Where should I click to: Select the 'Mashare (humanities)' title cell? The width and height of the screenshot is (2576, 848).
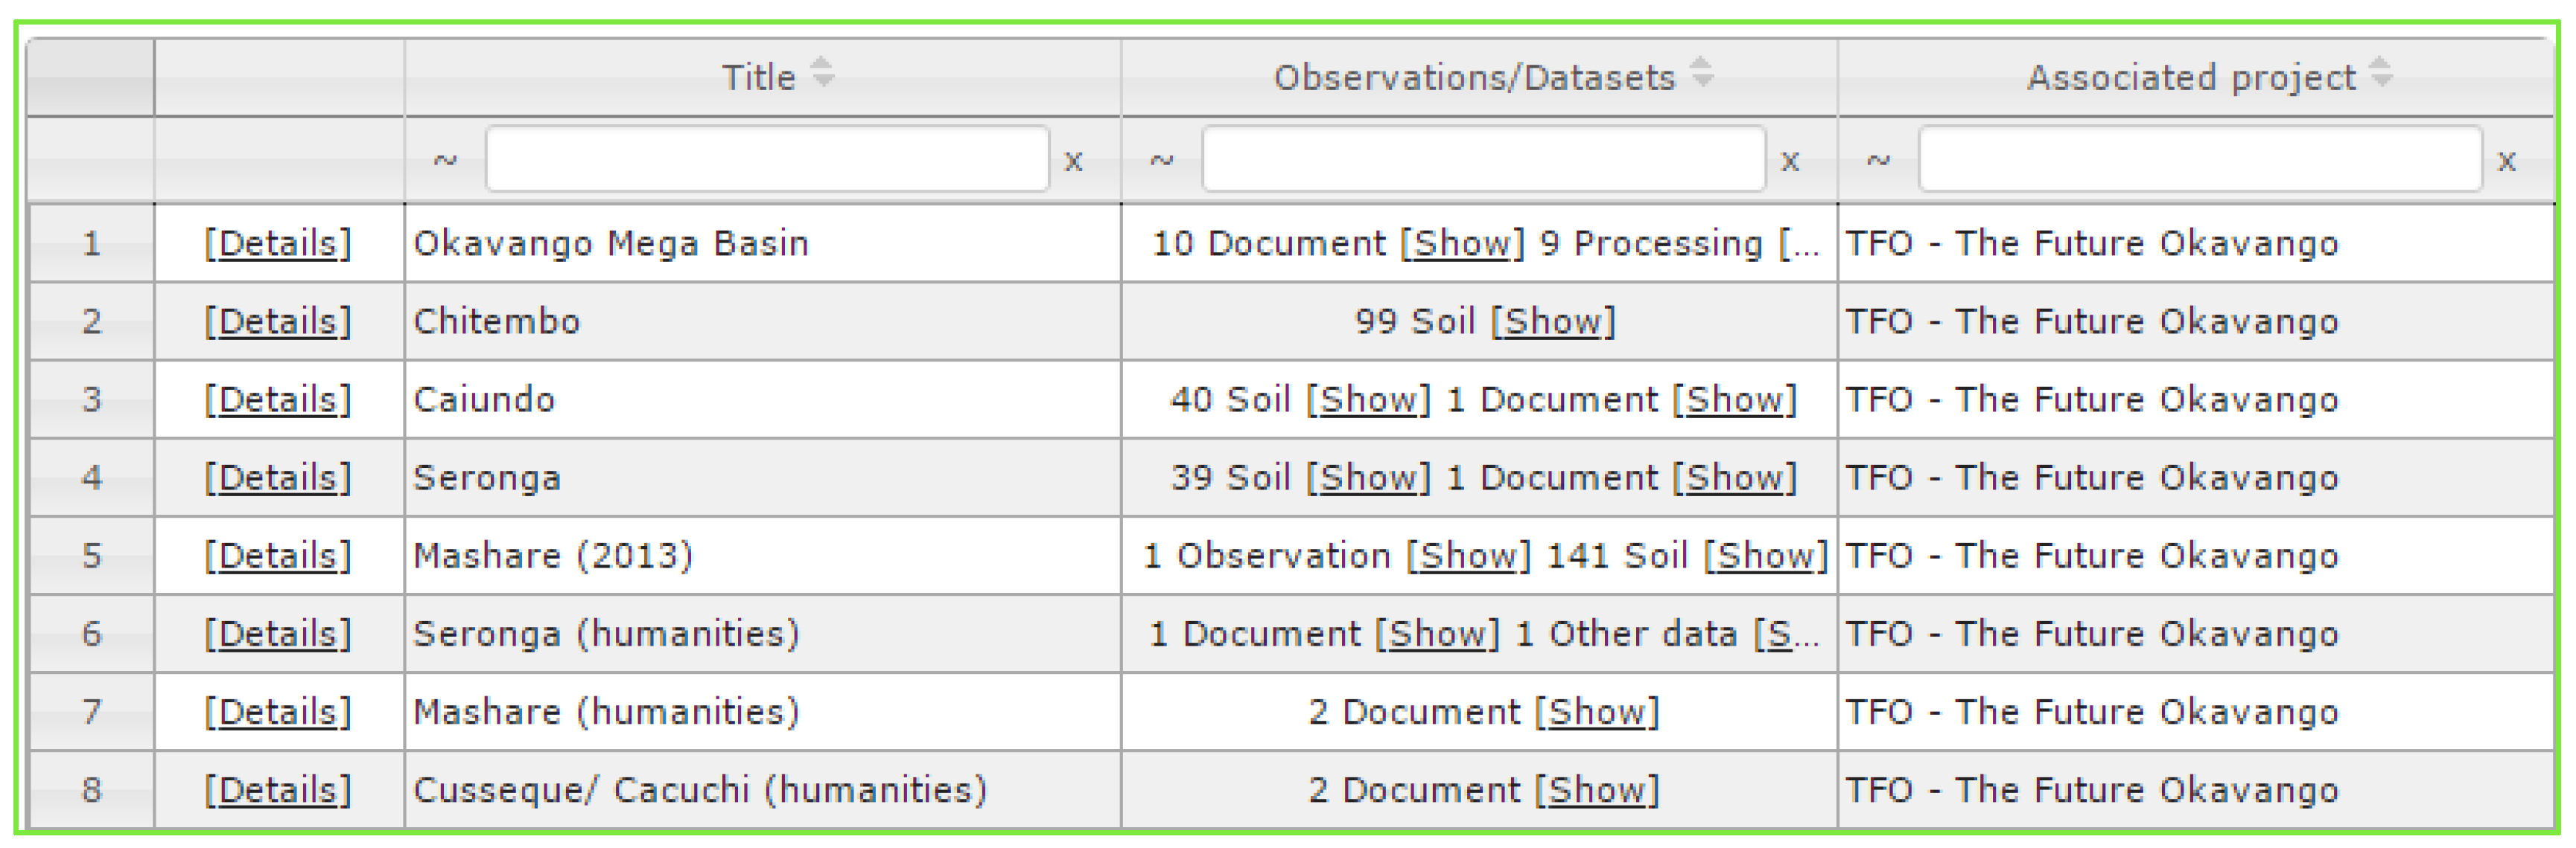click(x=763, y=711)
